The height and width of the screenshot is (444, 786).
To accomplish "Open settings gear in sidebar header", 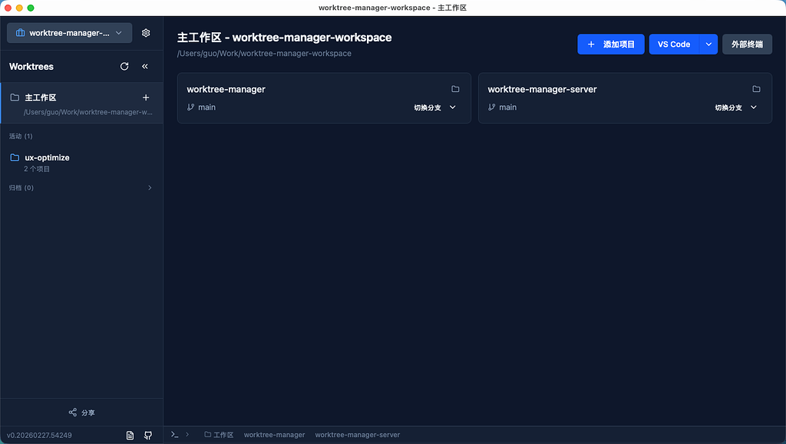I will pos(146,32).
